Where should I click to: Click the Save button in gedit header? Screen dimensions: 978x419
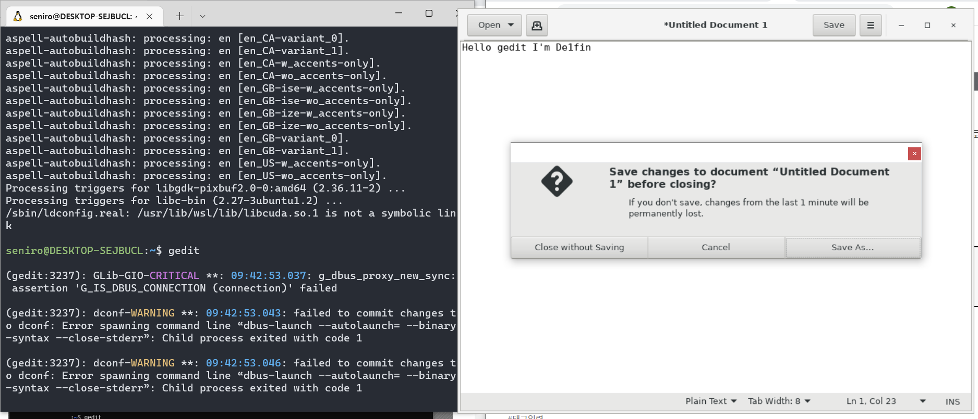tap(834, 25)
